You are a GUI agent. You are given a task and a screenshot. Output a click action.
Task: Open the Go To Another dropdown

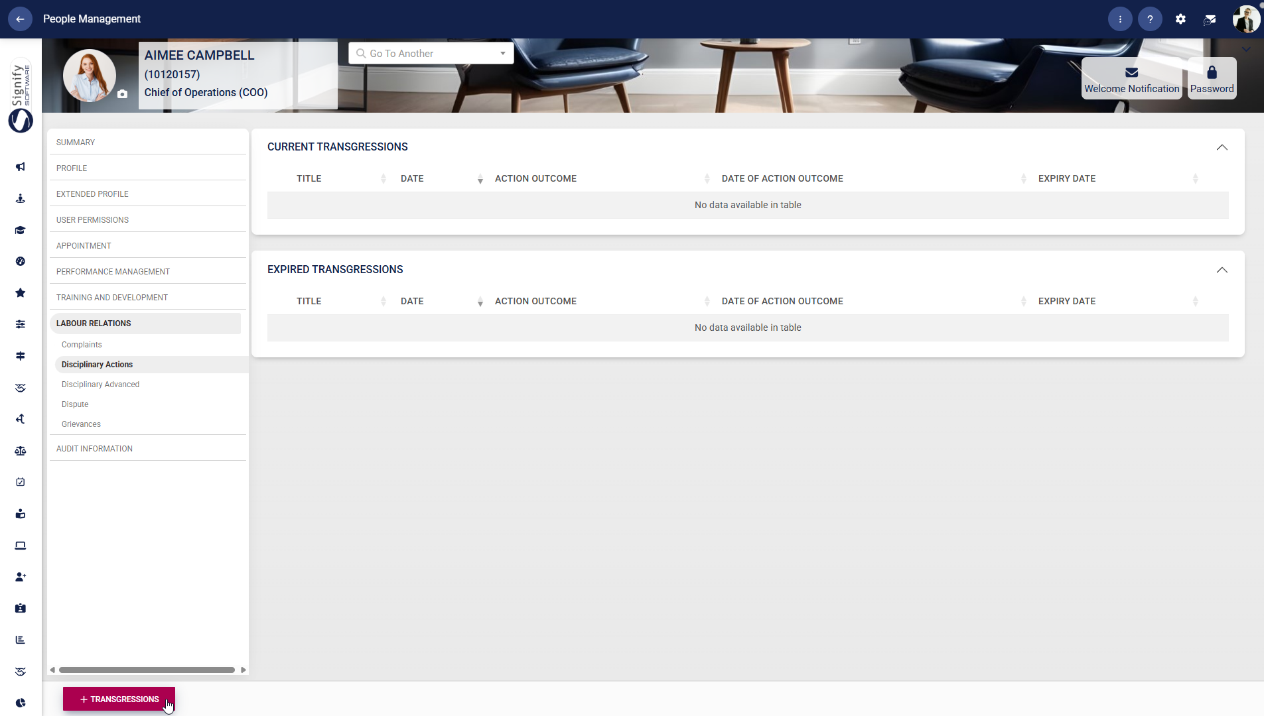coord(431,54)
